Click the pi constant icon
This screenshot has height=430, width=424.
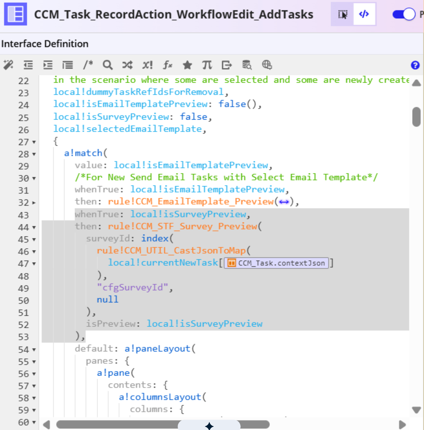point(207,65)
